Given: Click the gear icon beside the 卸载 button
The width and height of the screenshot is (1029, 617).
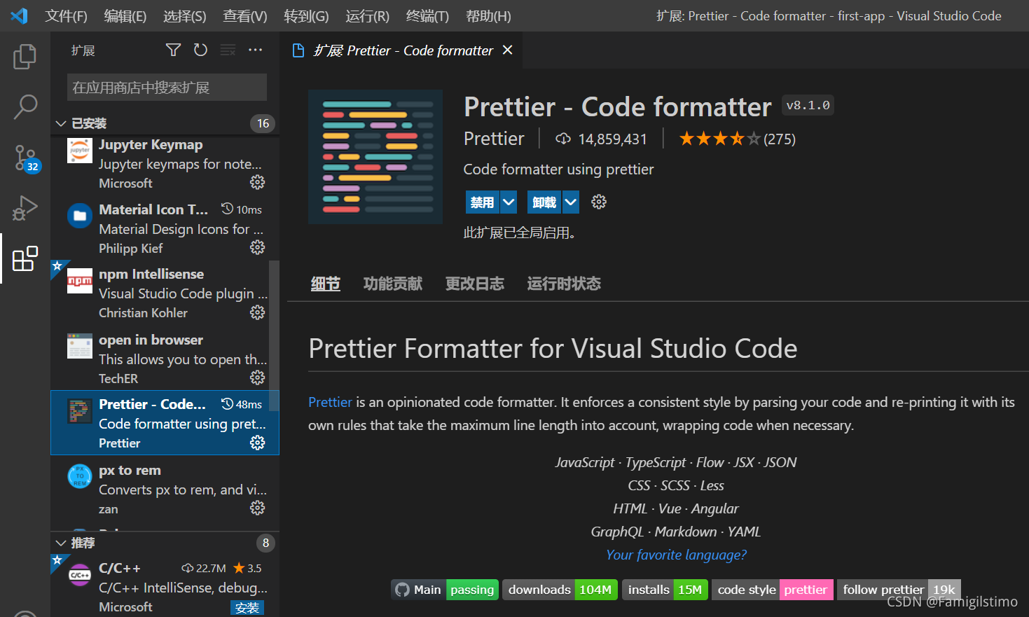Looking at the screenshot, I should click(598, 202).
